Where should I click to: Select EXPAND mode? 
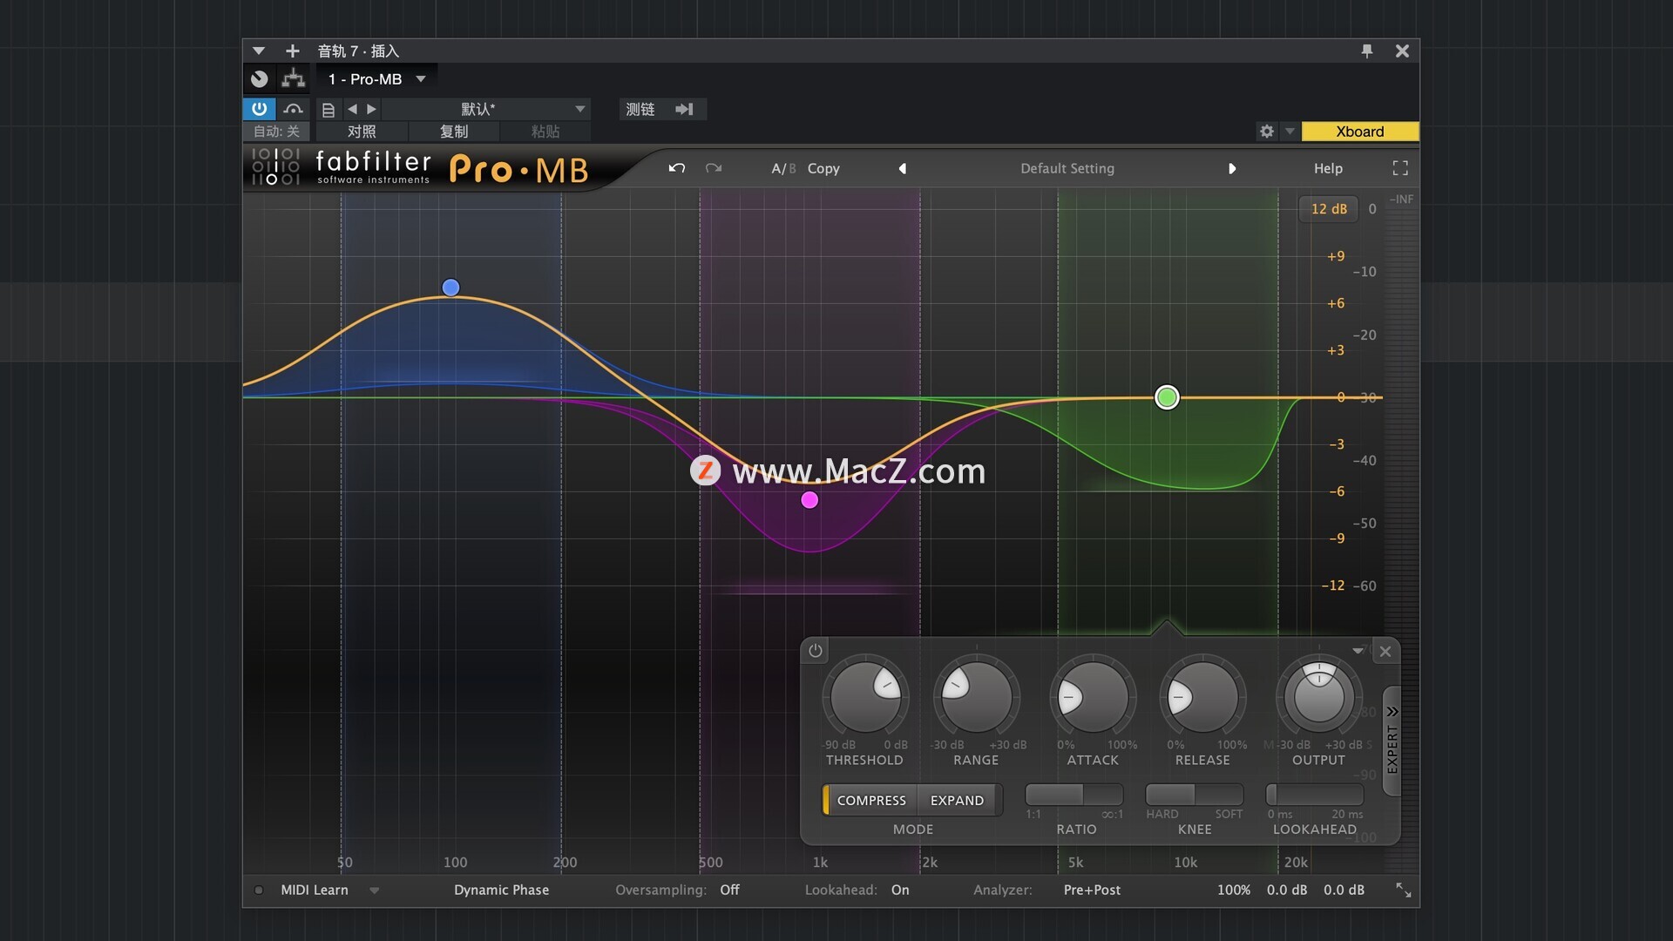(x=957, y=800)
